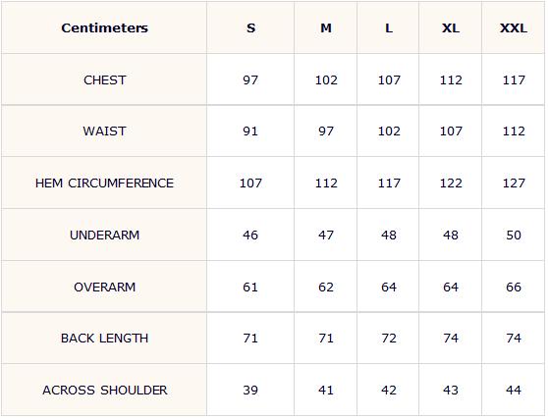Select the M size column header
The image size is (548, 419).
[x=326, y=27]
